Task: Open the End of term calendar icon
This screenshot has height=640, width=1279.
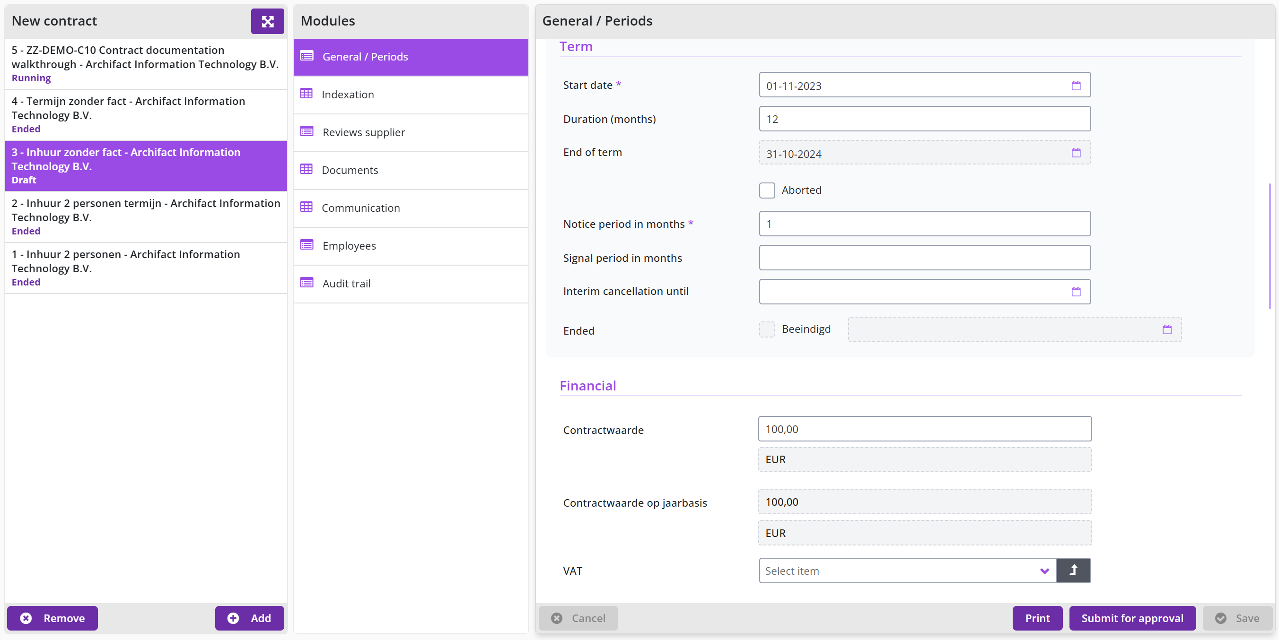Action: (1076, 153)
